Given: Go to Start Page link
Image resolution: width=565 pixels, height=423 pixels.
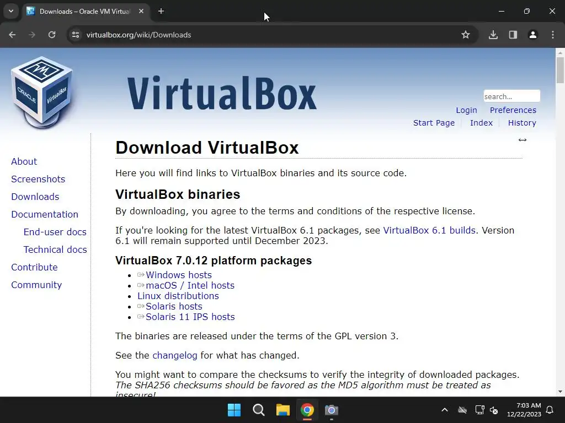Looking at the screenshot, I should pyautogui.click(x=434, y=123).
